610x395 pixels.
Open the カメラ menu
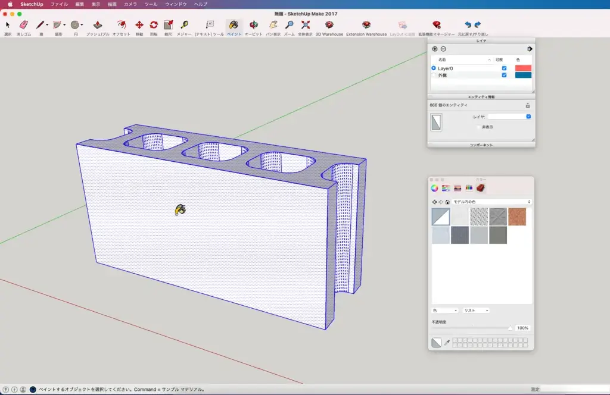pyautogui.click(x=130, y=4)
